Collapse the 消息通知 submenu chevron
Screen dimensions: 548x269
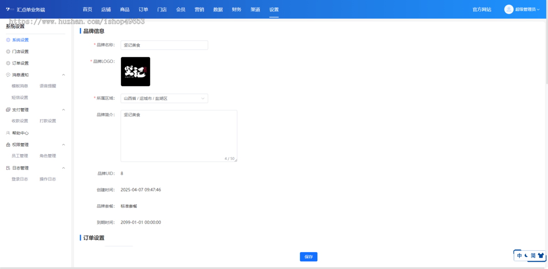[x=63, y=75]
